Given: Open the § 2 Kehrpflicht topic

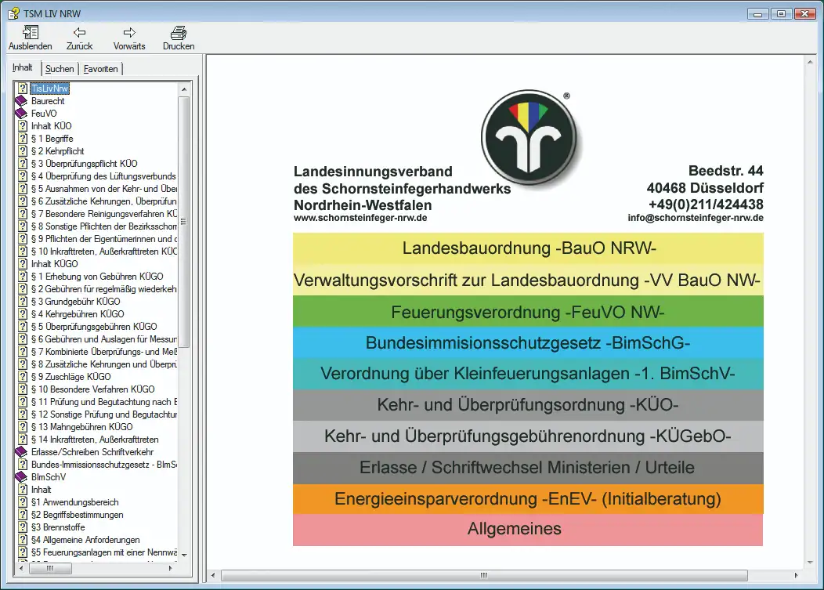Looking at the screenshot, I should [x=57, y=151].
